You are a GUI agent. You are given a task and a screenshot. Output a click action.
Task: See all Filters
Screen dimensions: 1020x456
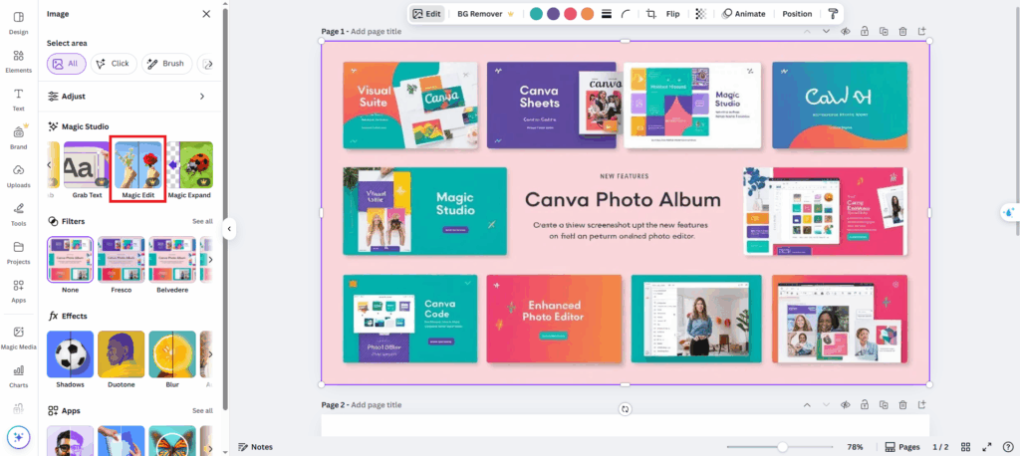[x=202, y=221]
